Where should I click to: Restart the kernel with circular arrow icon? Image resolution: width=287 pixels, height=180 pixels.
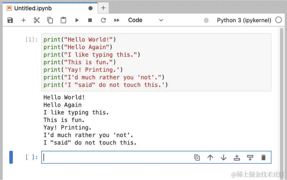103,20
